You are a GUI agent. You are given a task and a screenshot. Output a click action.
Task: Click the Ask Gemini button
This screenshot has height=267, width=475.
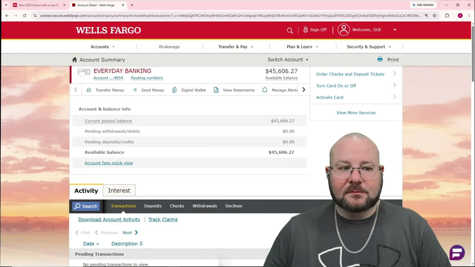[x=423, y=5]
